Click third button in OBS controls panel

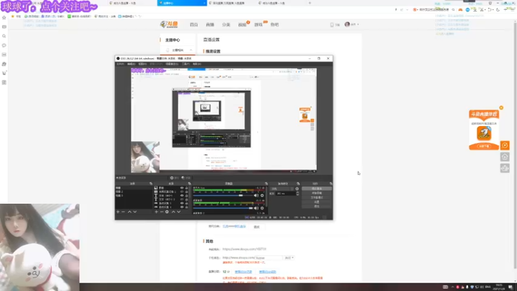click(317, 197)
